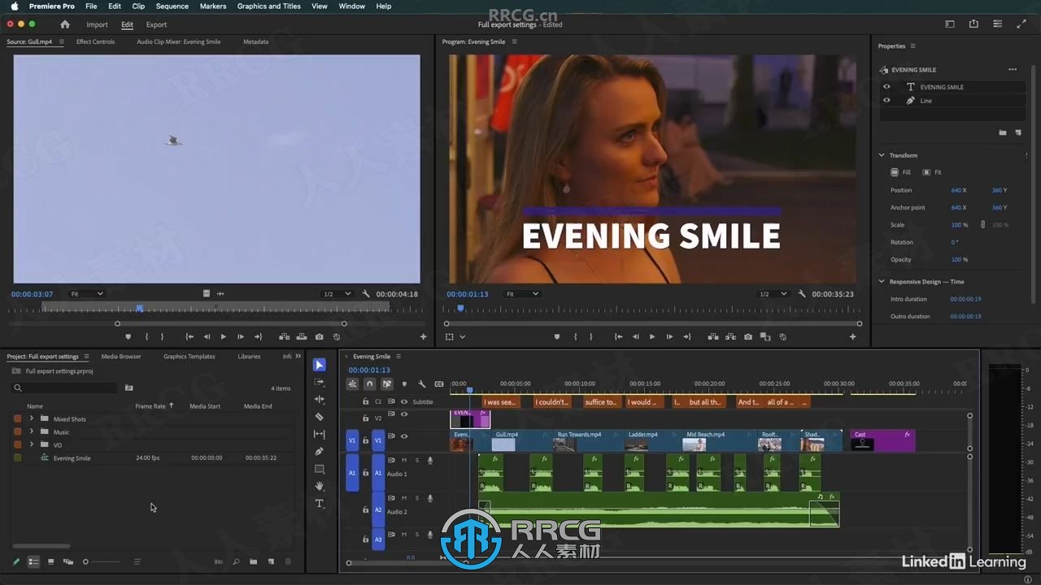This screenshot has height=585, width=1041.
Task: Click New Bin icon in Project panel
Action: (x=253, y=561)
